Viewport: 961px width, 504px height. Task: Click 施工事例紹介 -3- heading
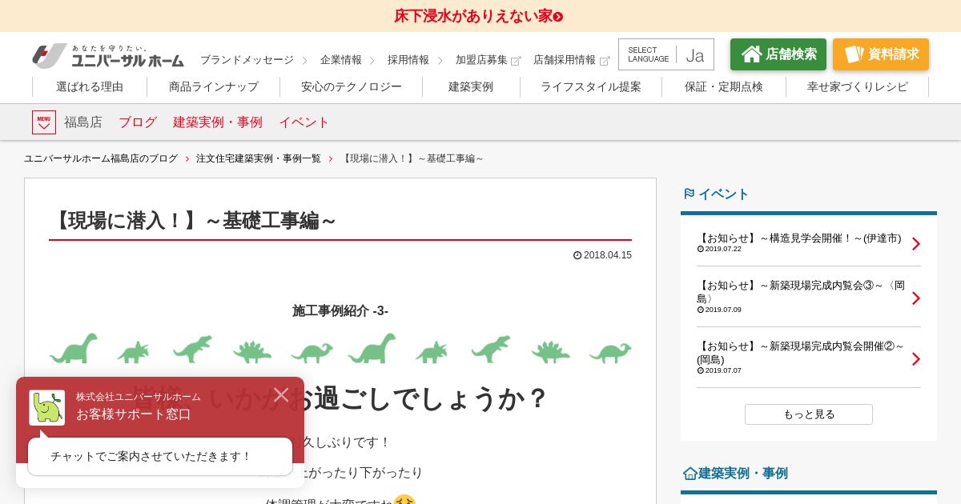[340, 311]
